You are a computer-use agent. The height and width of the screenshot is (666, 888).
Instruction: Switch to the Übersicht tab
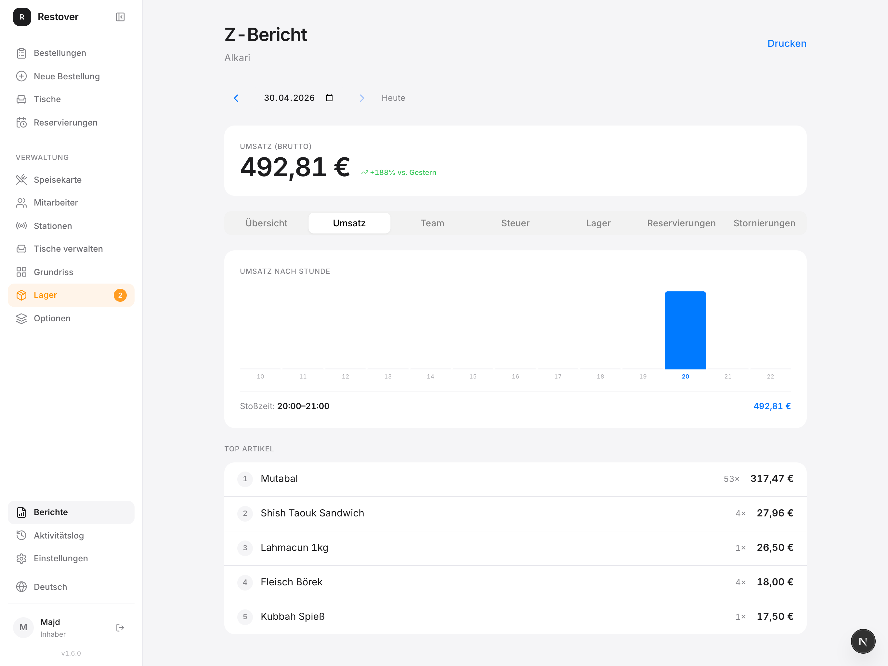266,223
